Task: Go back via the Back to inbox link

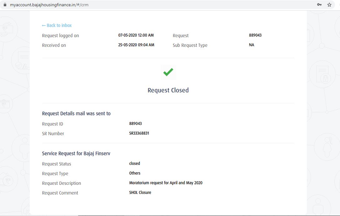Action: pyautogui.click(x=57, y=25)
